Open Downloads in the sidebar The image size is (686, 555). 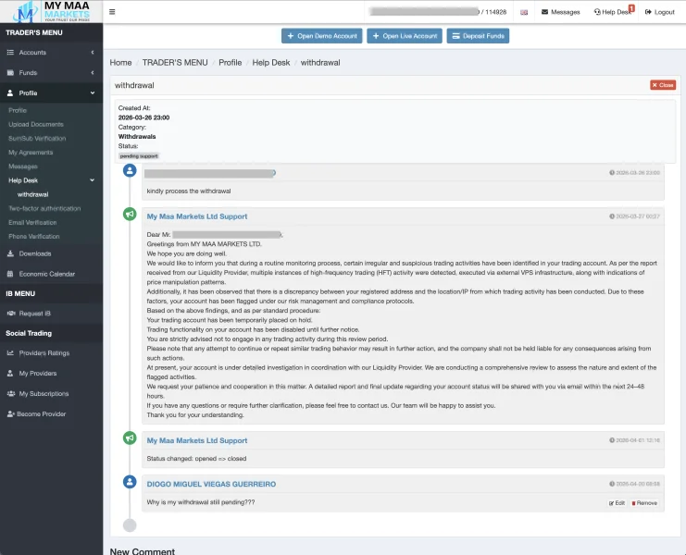point(35,253)
